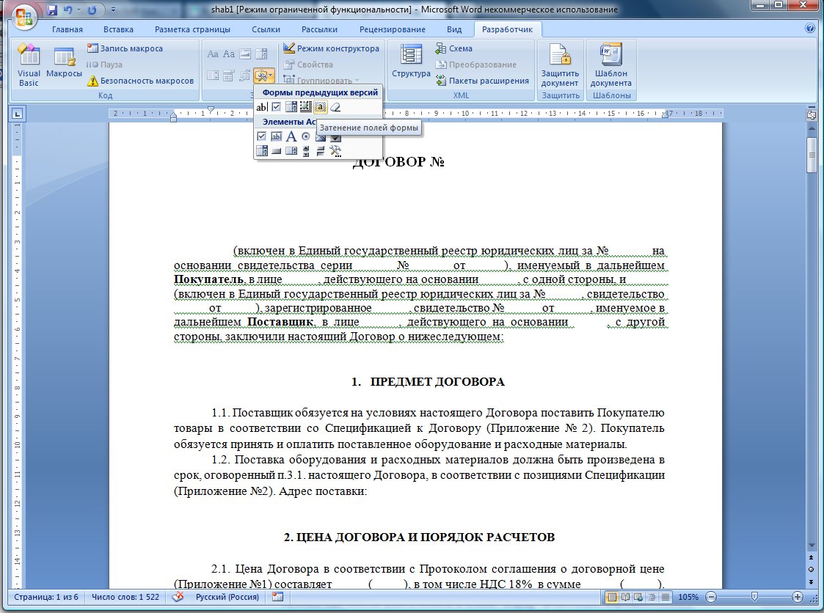Toggle Режим конструктора design mode
The width and height of the screenshot is (824, 613).
pyautogui.click(x=332, y=48)
